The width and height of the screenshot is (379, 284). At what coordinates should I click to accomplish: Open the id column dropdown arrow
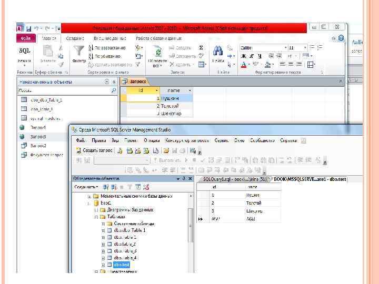click(157, 90)
